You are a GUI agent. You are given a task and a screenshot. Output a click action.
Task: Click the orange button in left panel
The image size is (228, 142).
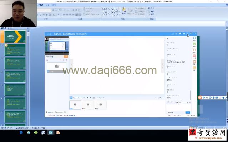click(66, 56)
